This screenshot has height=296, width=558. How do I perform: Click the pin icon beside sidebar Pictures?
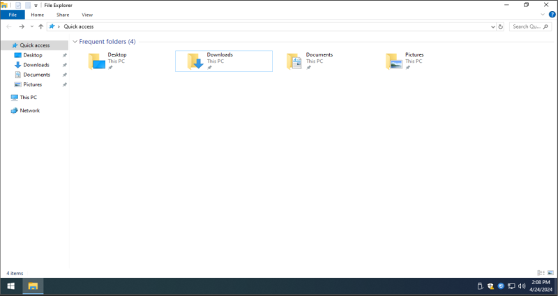(64, 84)
